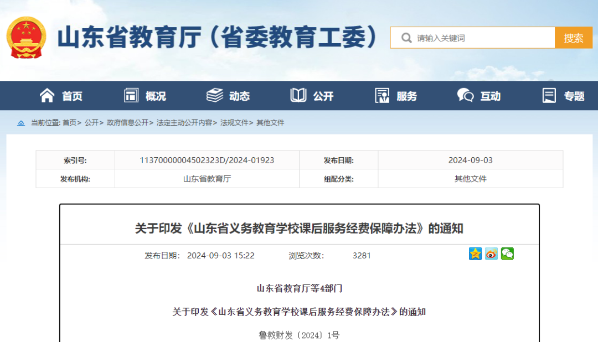
Task: Go to 公开 in breadcrumb
Action: click(x=91, y=123)
